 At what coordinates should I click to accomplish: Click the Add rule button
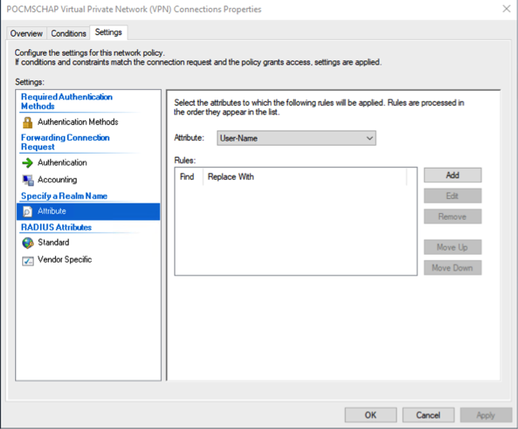point(453,175)
